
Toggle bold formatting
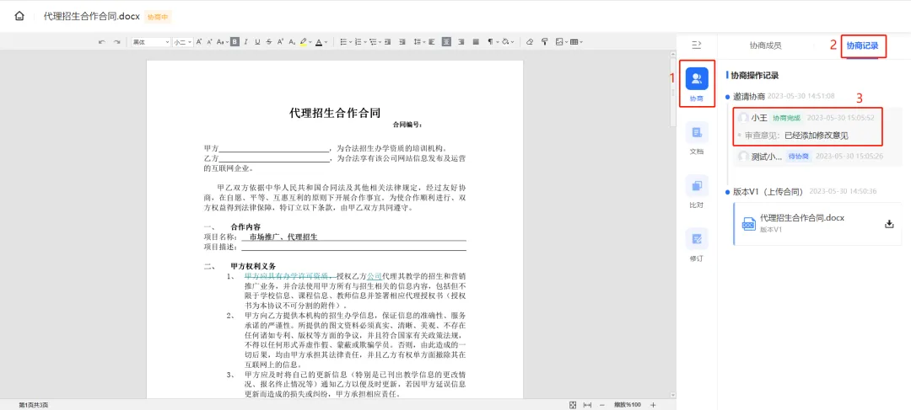click(x=234, y=42)
